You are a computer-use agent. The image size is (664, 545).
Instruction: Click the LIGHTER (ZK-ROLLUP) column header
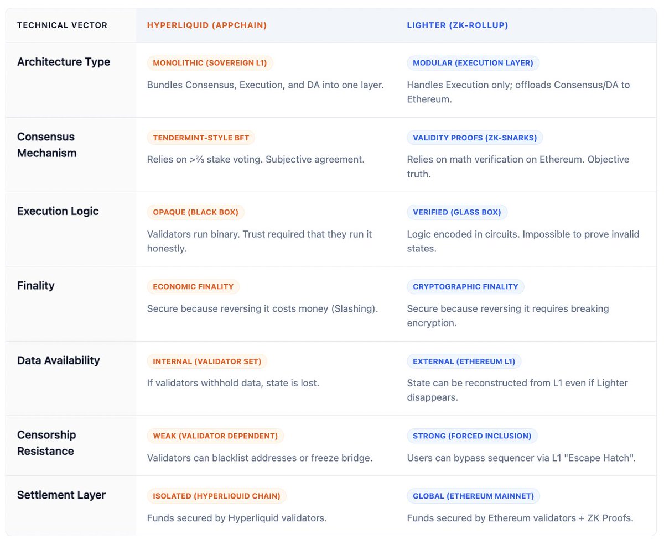point(458,25)
